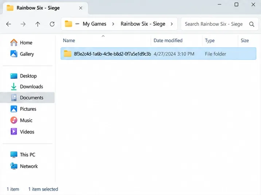Click the File folder type cell
The image size is (261, 195).
click(x=215, y=54)
